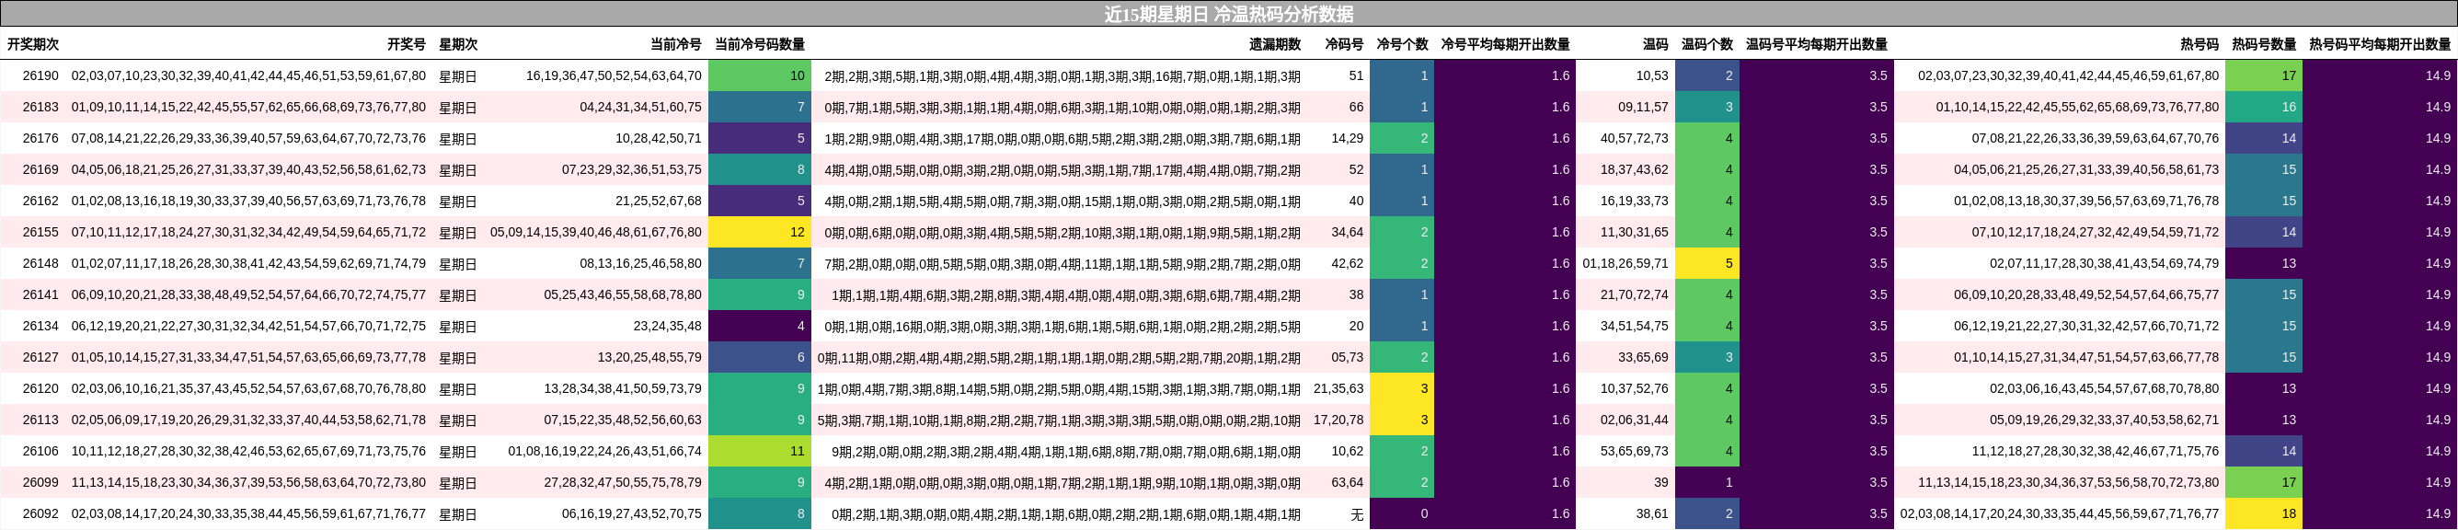Screen dimensions: 2458x530
Task: Click the 当前冷号 column header
Action: click(675, 44)
